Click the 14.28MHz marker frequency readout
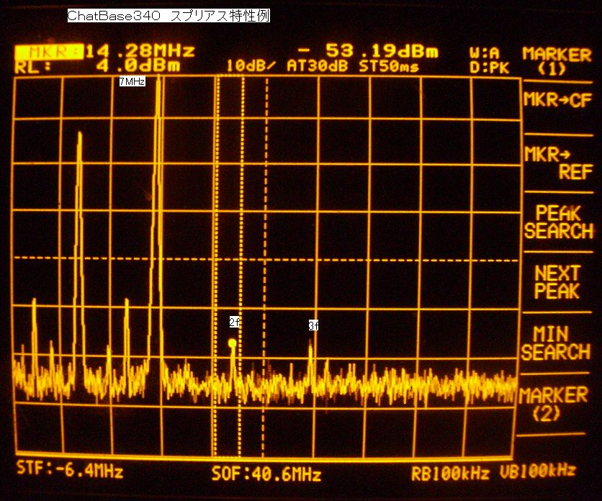This screenshot has height=501, width=602. click(140, 51)
